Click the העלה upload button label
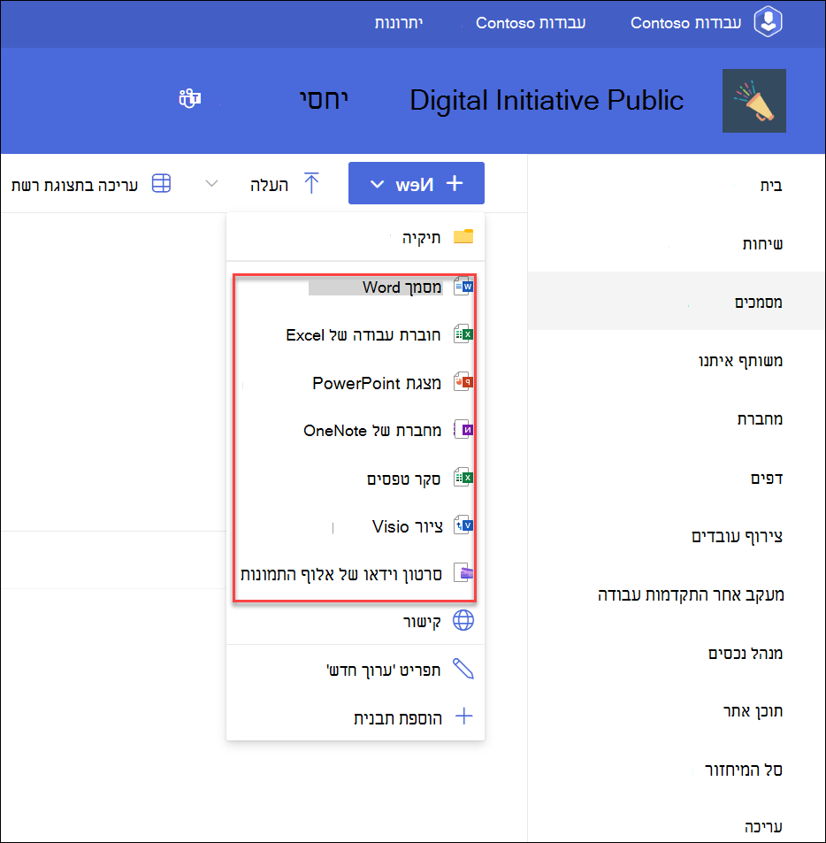The width and height of the screenshot is (826, 843). tap(269, 185)
